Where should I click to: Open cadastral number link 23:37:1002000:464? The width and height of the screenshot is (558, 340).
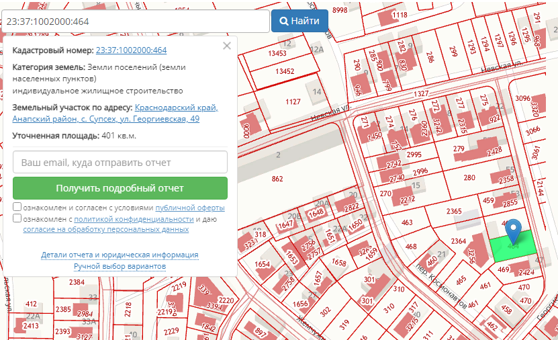tap(132, 50)
